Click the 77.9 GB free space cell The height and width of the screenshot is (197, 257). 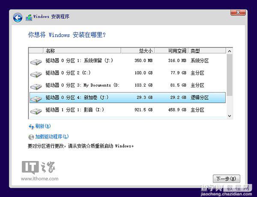pyautogui.click(x=178, y=73)
